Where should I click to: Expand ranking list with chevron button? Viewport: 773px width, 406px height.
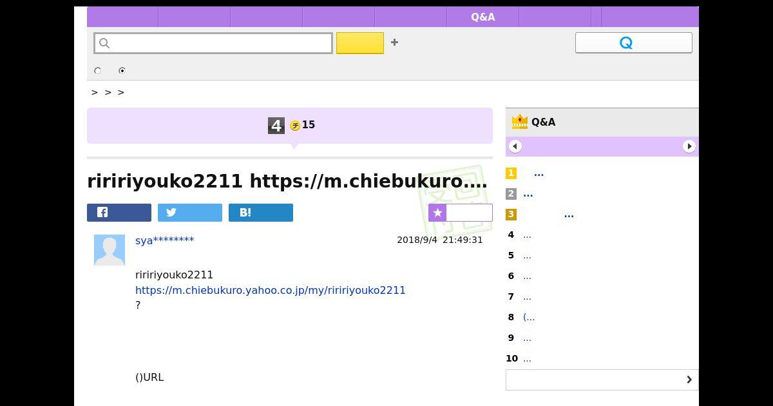coord(602,380)
